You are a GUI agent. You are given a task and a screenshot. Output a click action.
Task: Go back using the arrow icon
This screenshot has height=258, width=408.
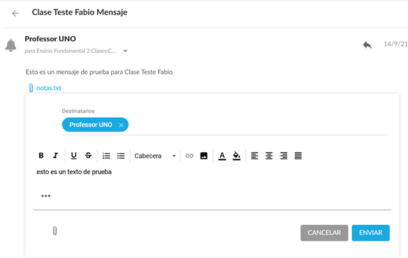tap(16, 14)
